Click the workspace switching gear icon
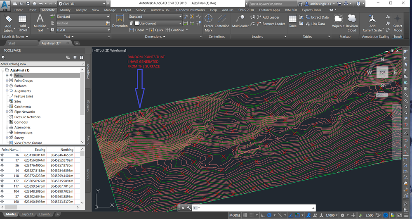This screenshot has height=219, width=412. [343, 215]
